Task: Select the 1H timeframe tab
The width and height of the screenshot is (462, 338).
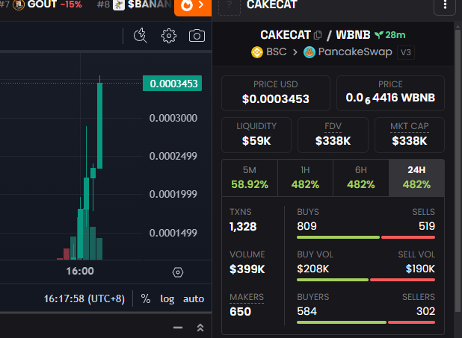Action: pos(305,178)
